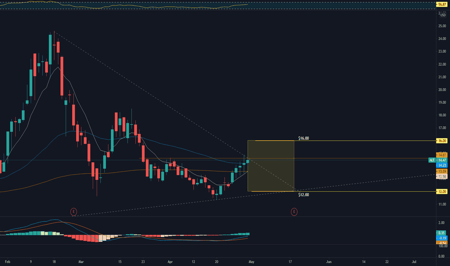Image resolution: width=450 pixels, height=266 pixels.
Task: Click the Jul label on time axis
Action: coord(414,262)
